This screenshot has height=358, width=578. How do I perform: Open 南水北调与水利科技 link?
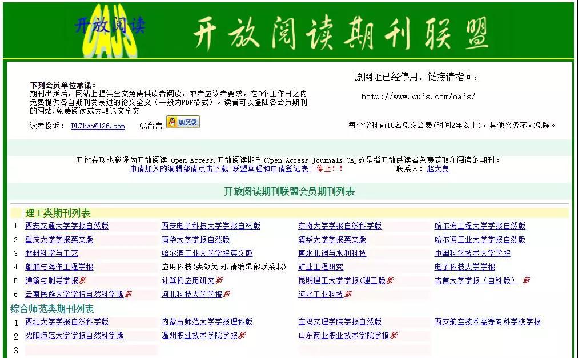[332, 254]
